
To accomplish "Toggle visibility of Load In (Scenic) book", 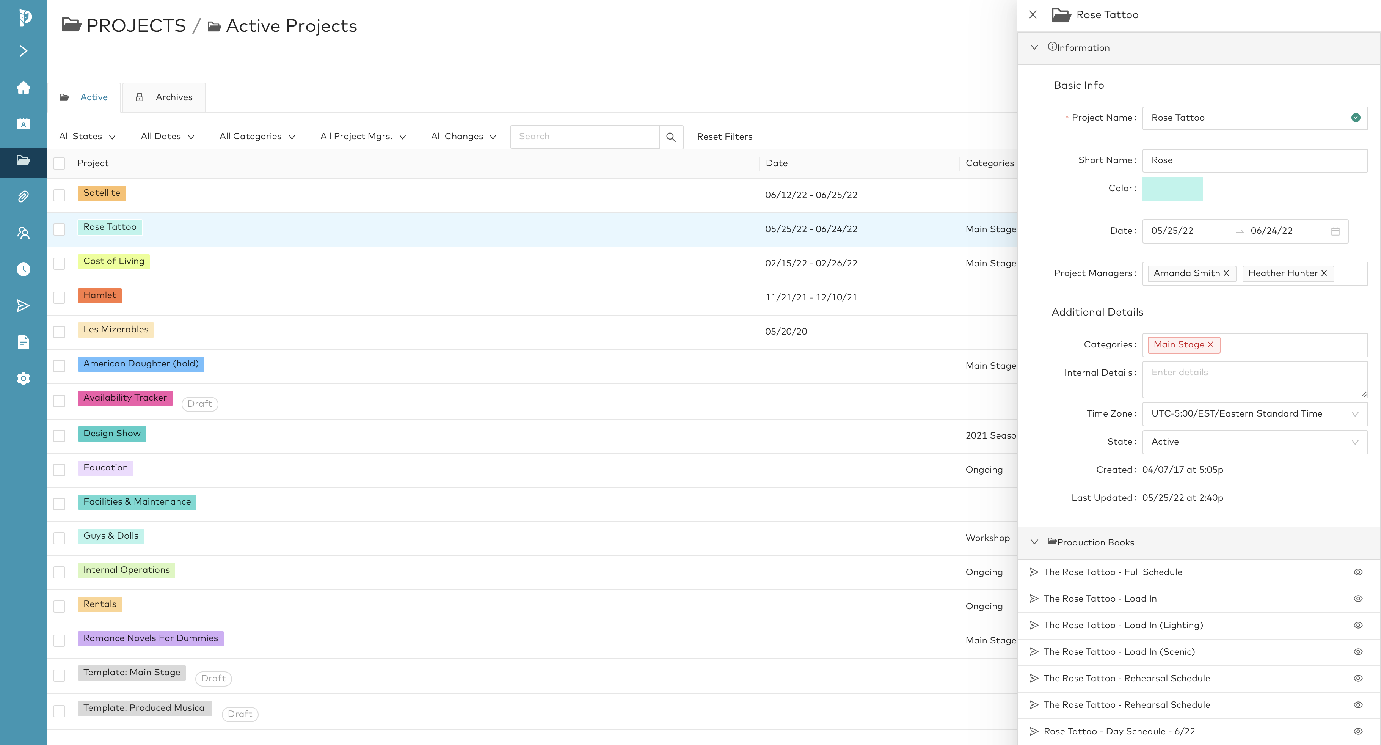I will 1358,652.
